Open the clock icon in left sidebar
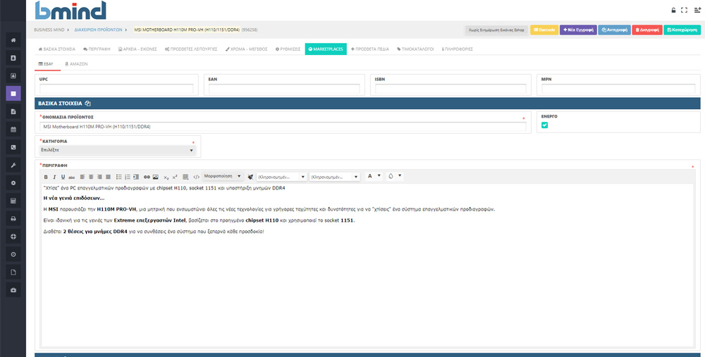 tap(13, 255)
